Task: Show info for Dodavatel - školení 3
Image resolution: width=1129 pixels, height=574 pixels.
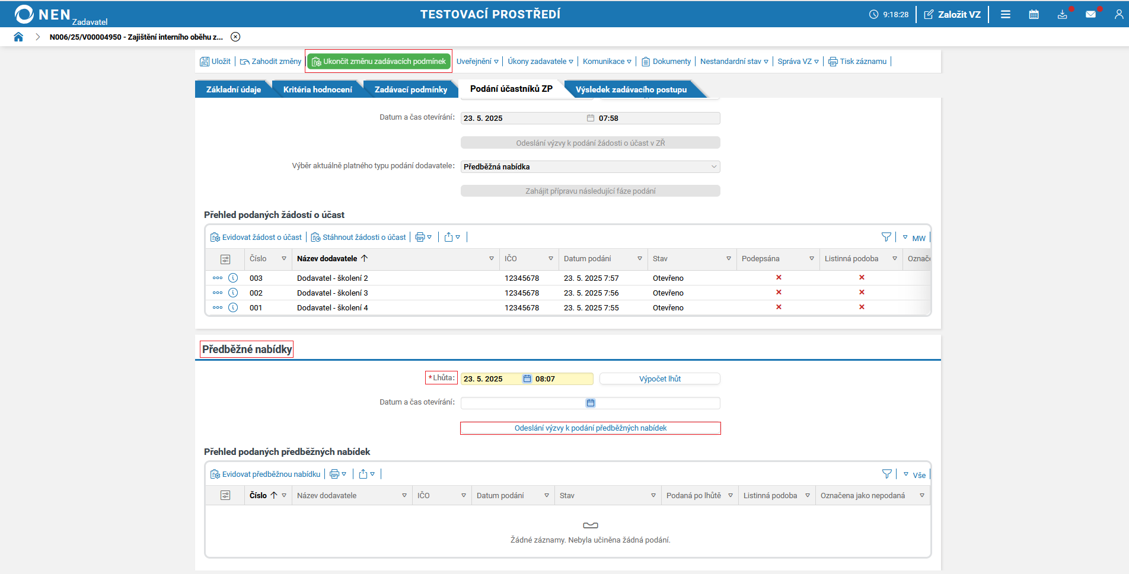Action: [233, 293]
